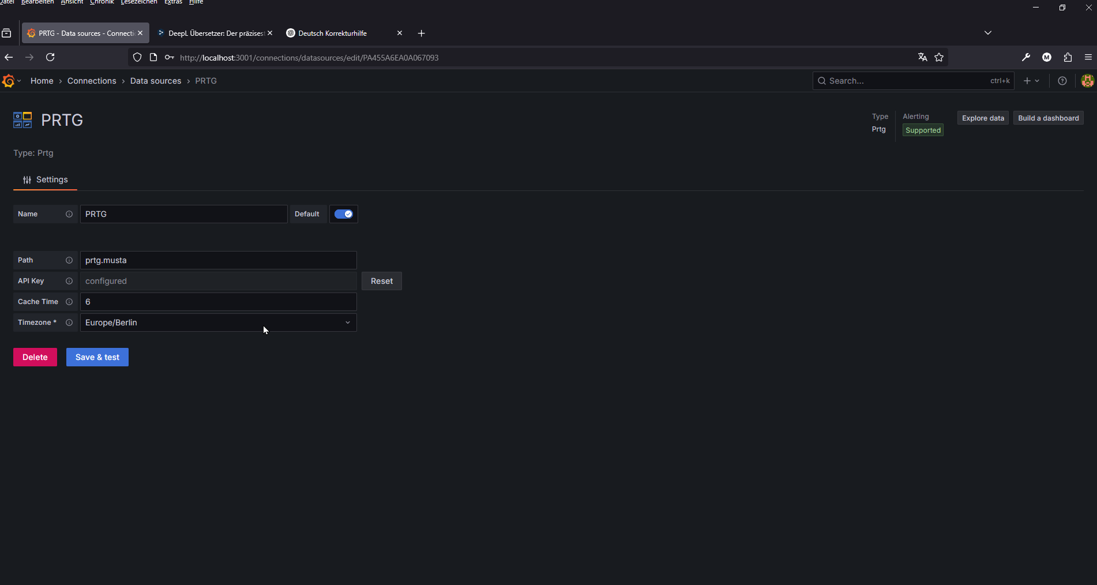Click the info icon next to Timezone
This screenshot has width=1097, height=585.
pyautogui.click(x=69, y=322)
